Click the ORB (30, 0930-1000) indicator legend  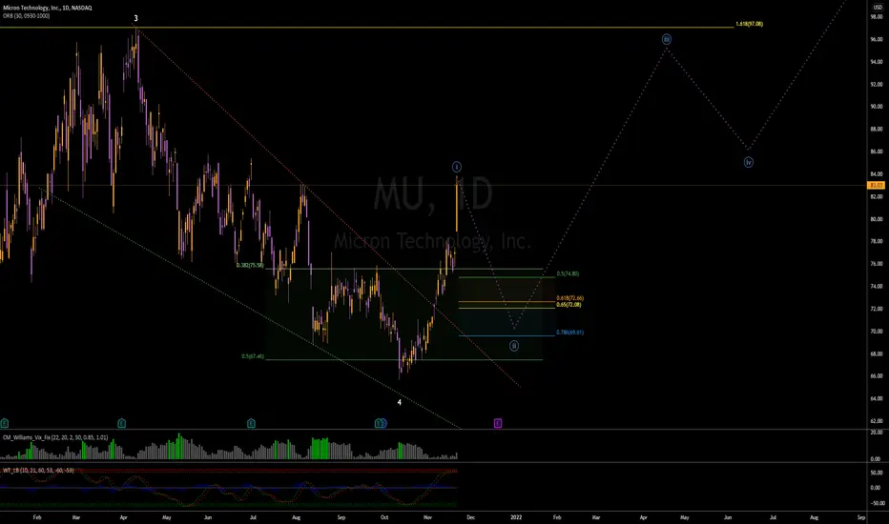[26, 16]
